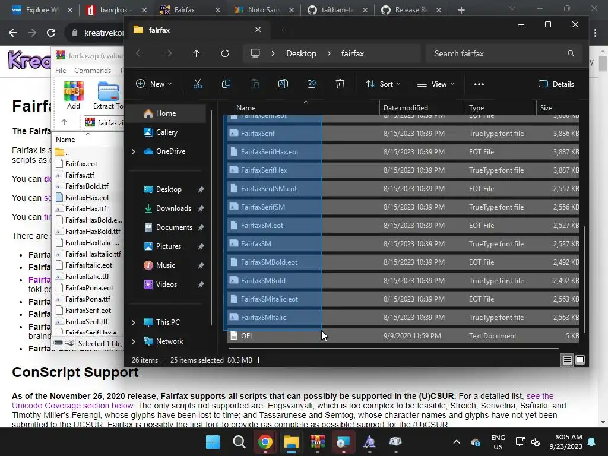Switch to the Noto Sans Chrome tab

point(264,9)
